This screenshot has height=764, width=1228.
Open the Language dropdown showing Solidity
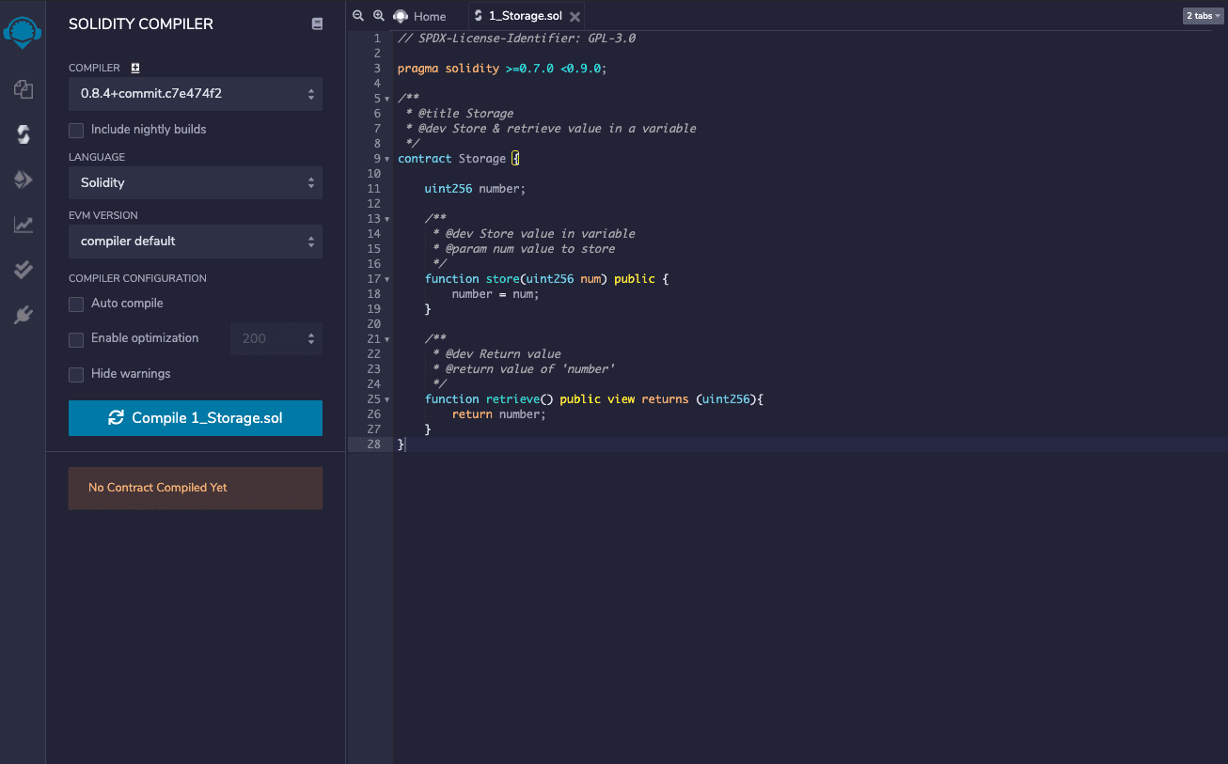tap(196, 183)
